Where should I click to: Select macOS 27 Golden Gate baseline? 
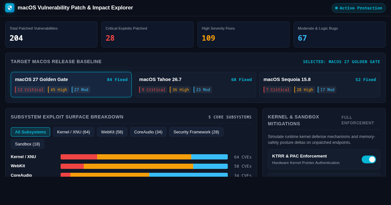[71, 85]
